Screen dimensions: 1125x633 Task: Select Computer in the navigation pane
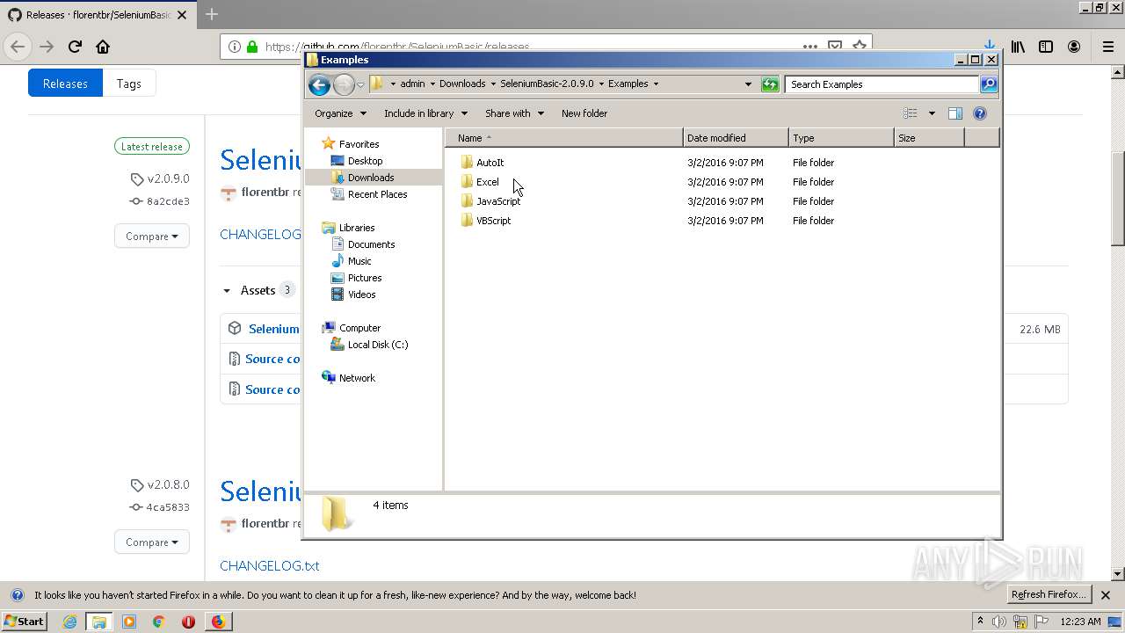[x=352, y=328]
